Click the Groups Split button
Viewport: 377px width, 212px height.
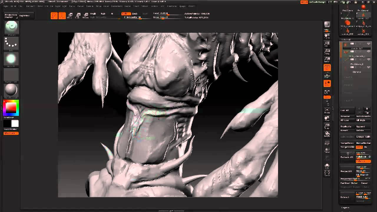[363, 137]
